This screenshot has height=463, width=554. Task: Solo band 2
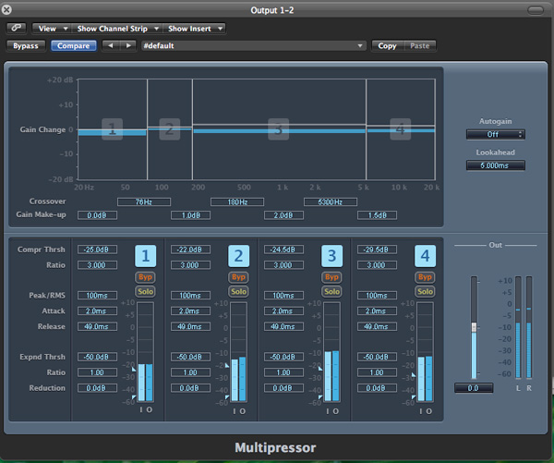click(239, 291)
